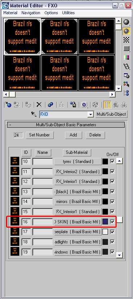This screenshot has height=299, width=133.
Task: Click the Make Preview film icon
Action: (126, 66)
